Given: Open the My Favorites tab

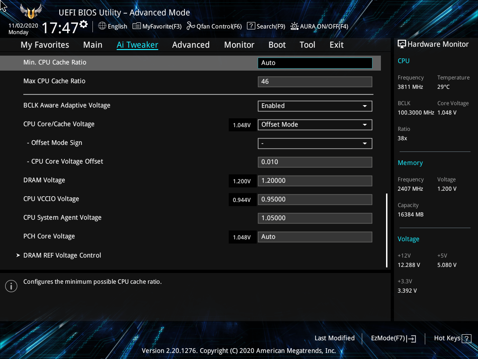Looking at the screenshot, I should 45,45.
